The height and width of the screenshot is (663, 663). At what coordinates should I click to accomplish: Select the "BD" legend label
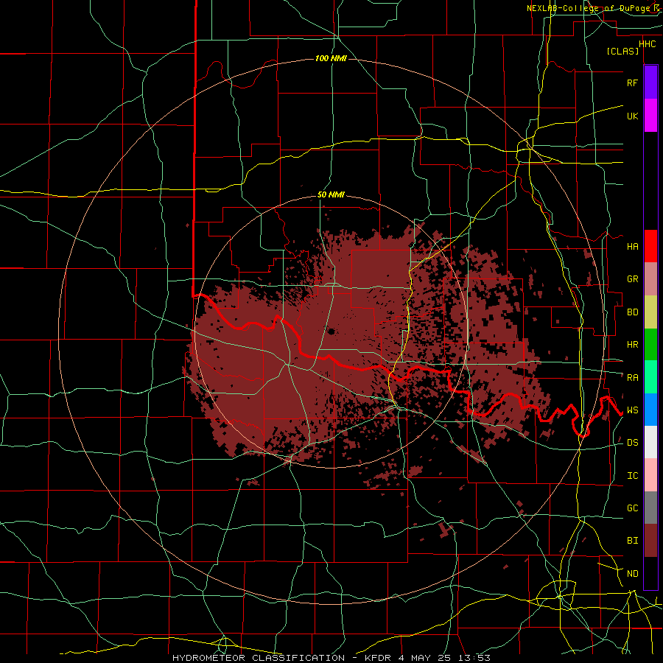click(x=632, y=312)
